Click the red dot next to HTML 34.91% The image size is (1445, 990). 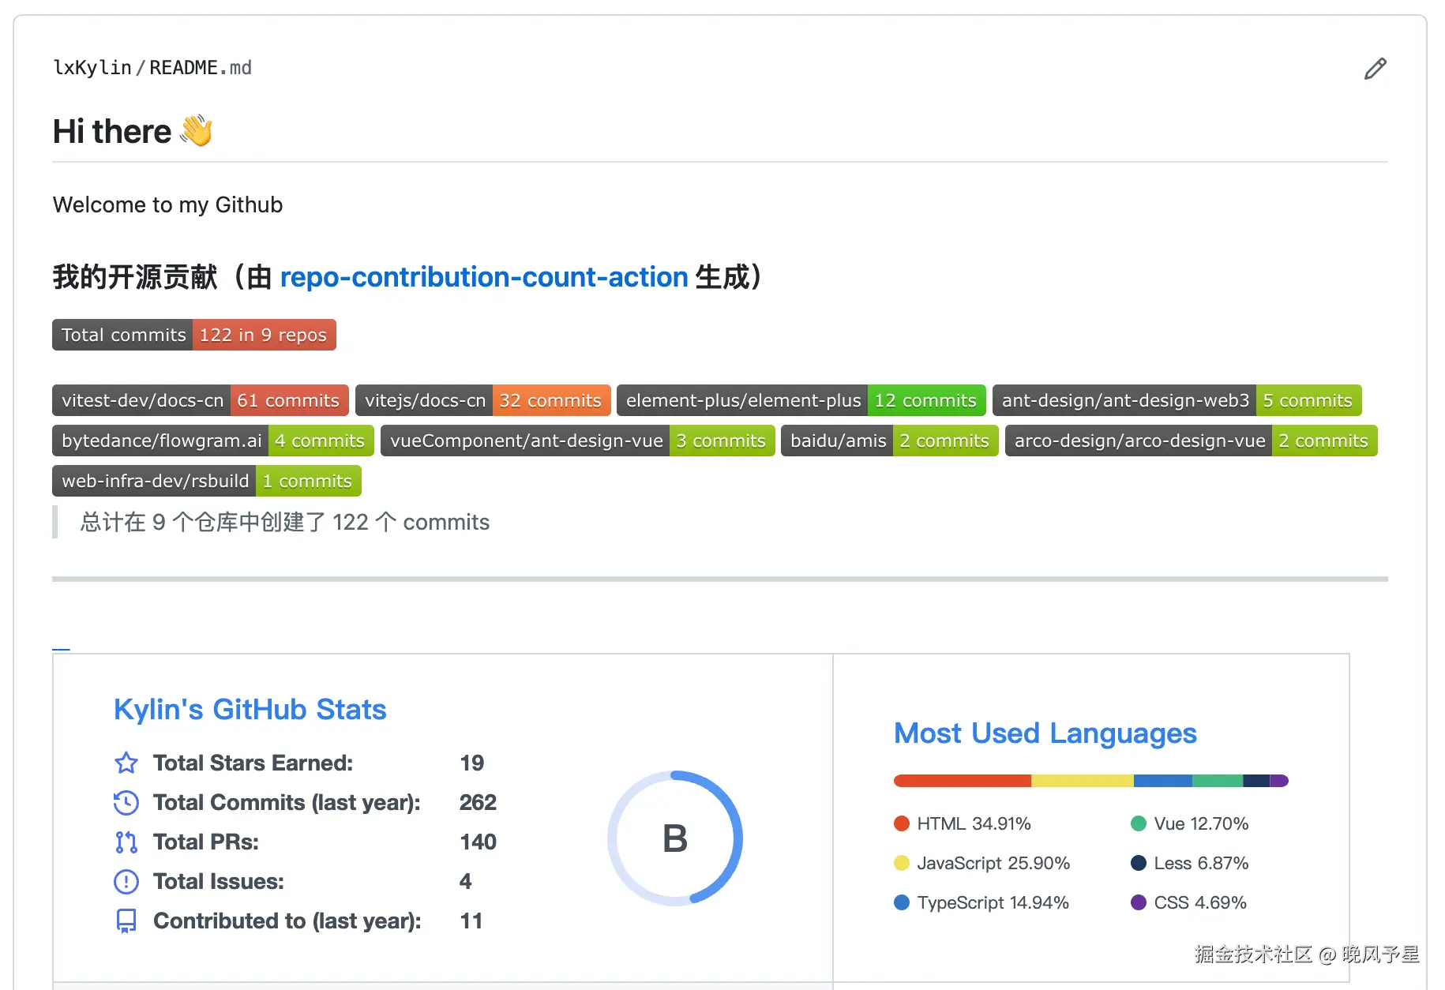coord(902,823)
